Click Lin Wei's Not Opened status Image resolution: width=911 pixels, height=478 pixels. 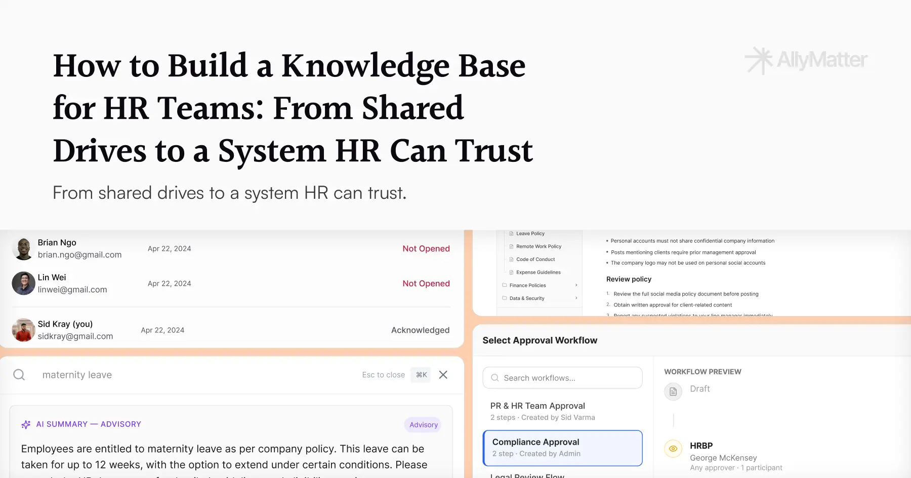(426, 283)
